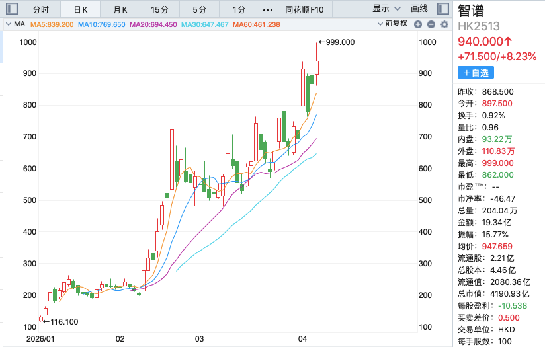Click MA60:461.238 indicator label
The width and height of the screenshot is (545, 347).
pyautogui.click(x=257, y=24)
